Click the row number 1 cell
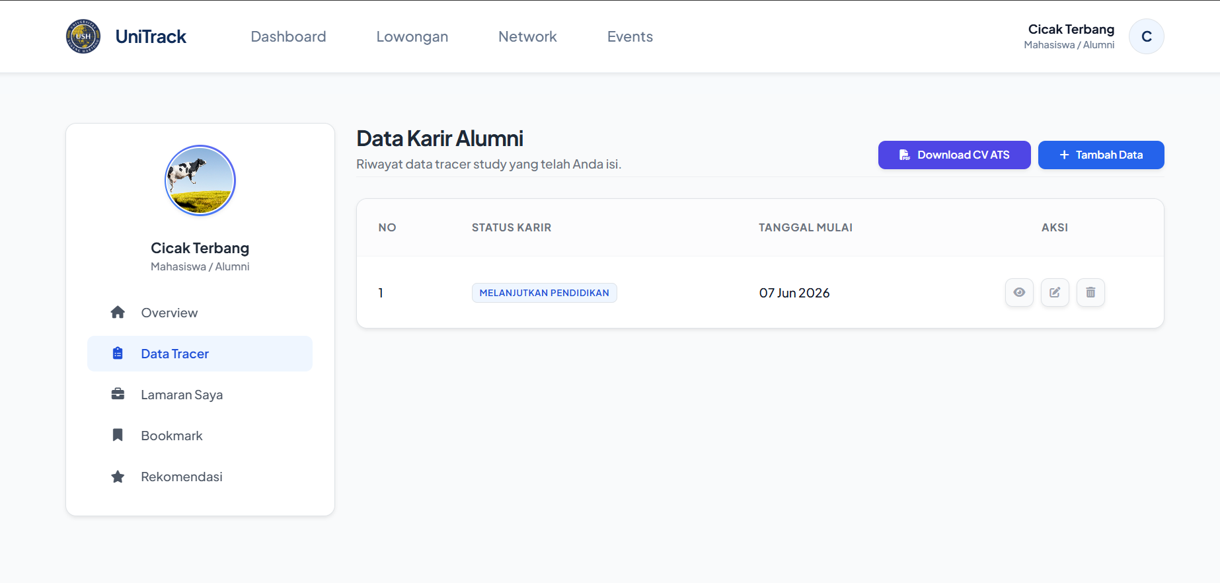Image resolution: width=1220 pixels, height=583 pixels. click(381, 293)
